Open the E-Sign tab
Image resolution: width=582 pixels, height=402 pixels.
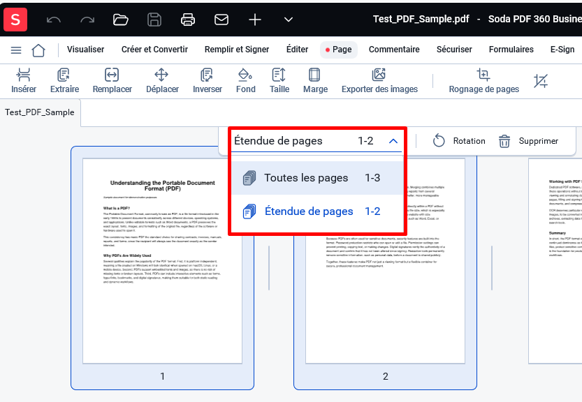[x=562, y=50]
